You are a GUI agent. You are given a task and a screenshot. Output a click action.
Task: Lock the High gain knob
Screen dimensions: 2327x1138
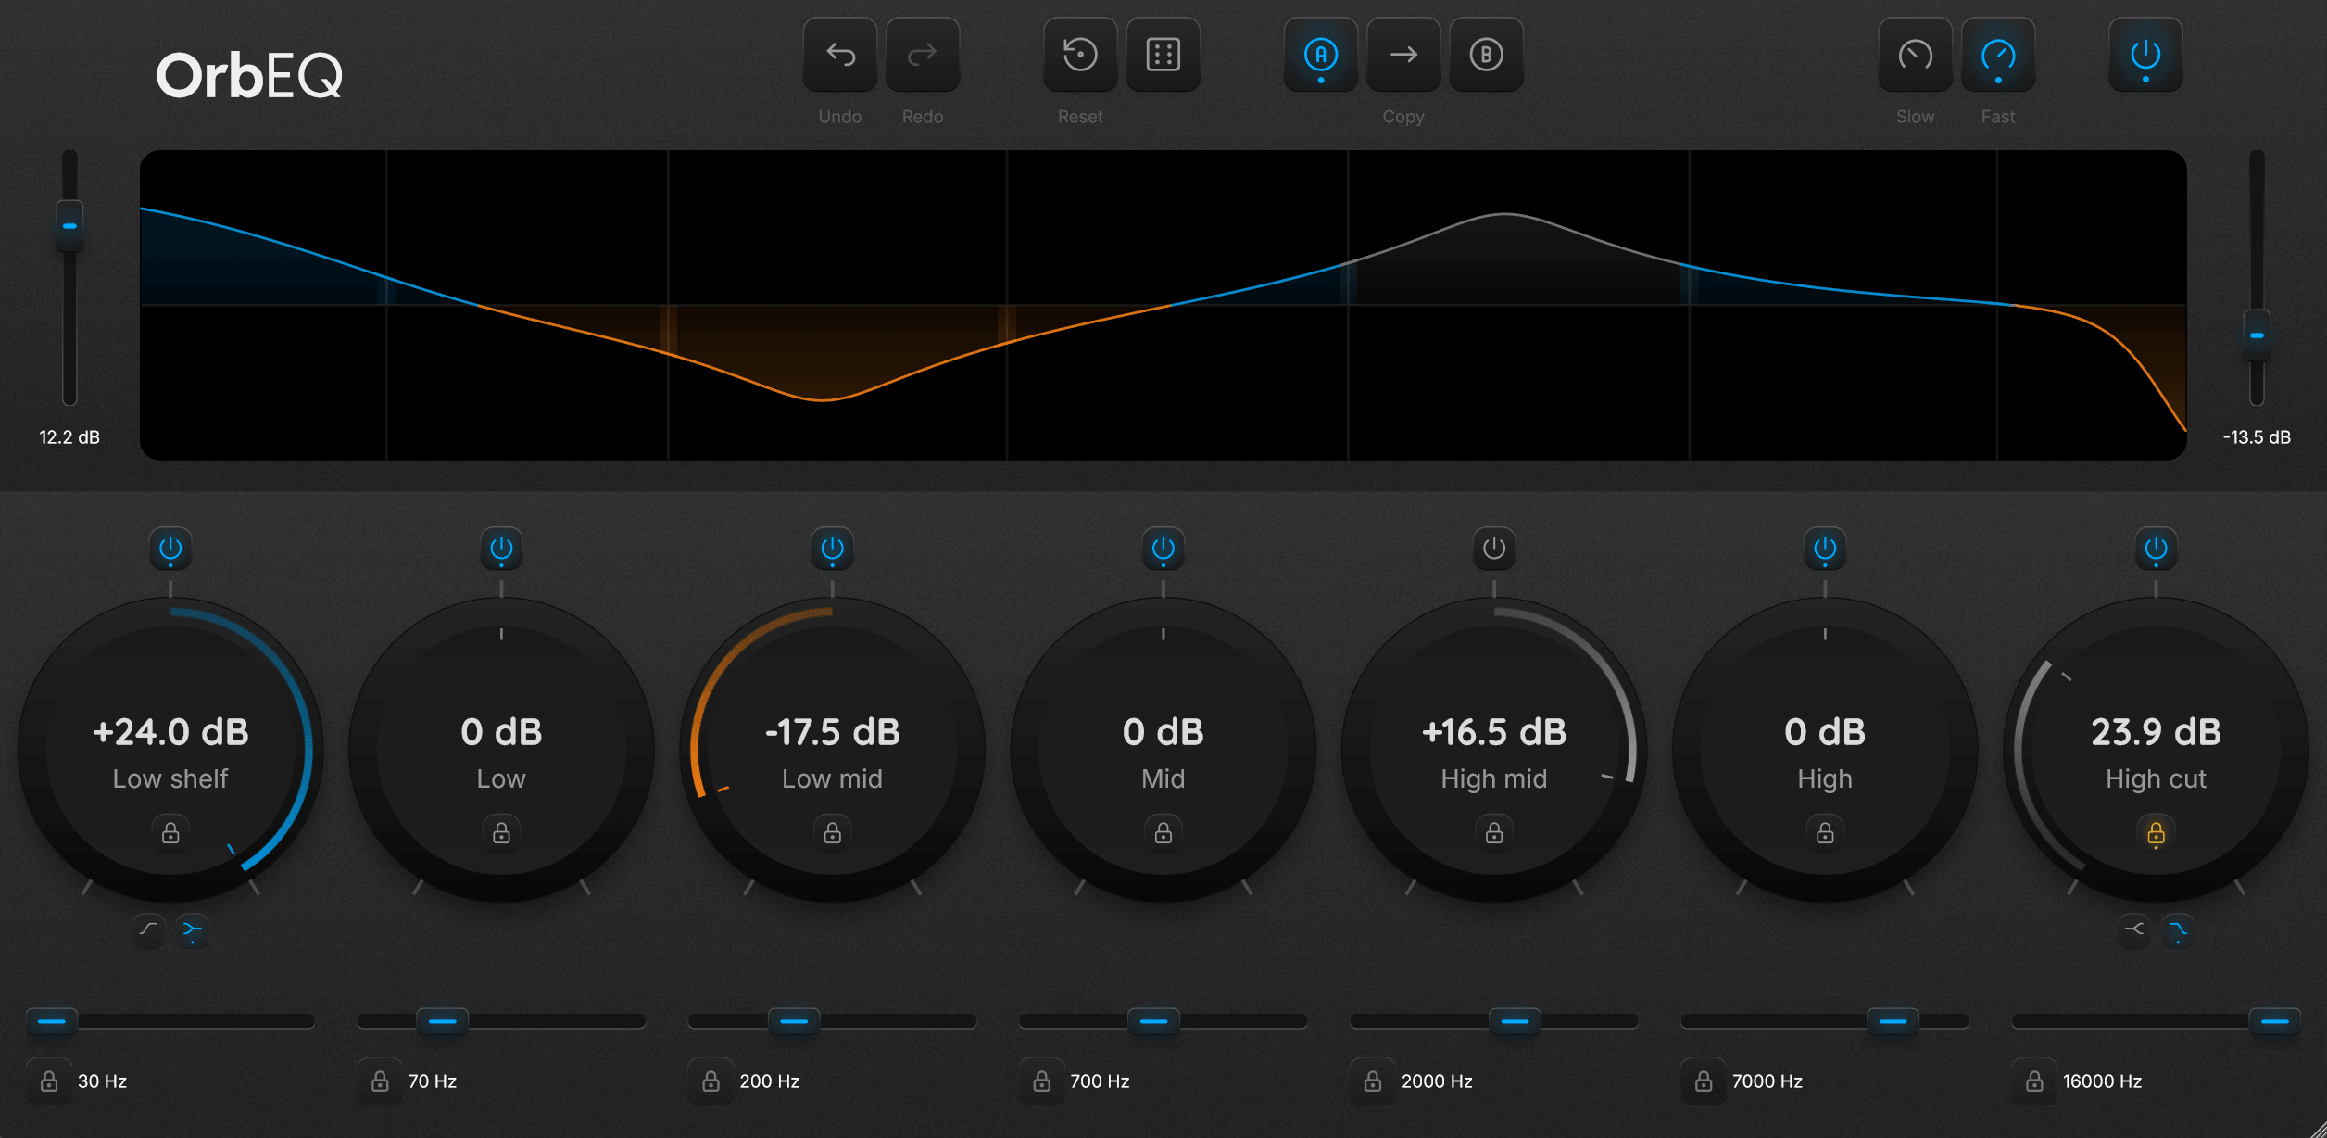[x=1825, y=833]
